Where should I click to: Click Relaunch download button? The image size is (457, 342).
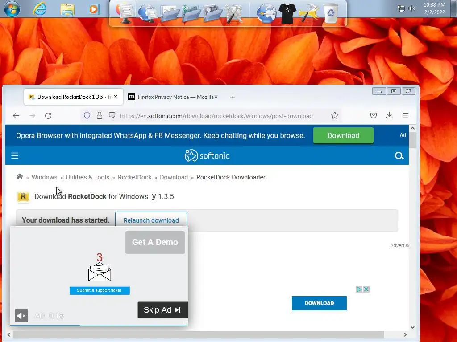point(151,220)
